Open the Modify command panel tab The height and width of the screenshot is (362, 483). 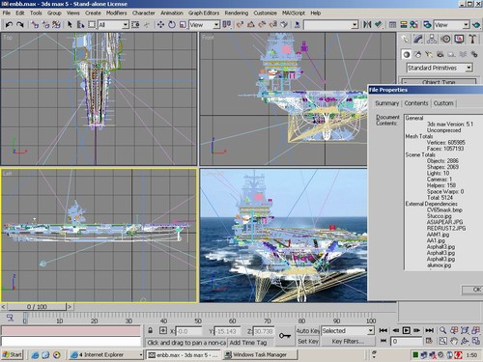click(x=418, y=40)
